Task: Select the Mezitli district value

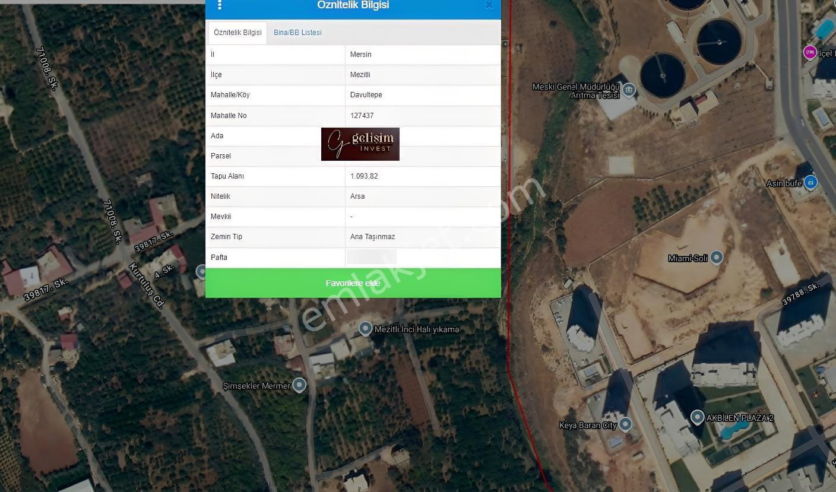Action: [x=360, y=75]
